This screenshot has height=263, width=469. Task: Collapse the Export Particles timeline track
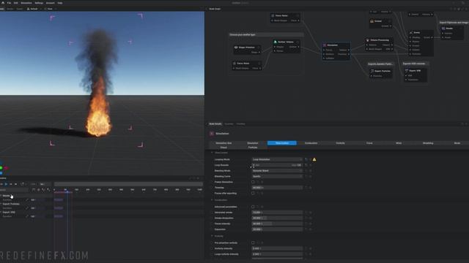1,204
